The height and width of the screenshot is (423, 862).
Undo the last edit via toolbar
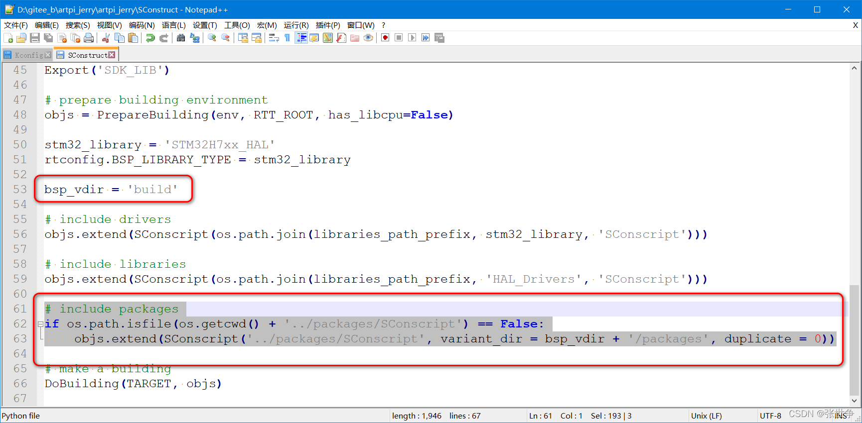[x=150, y=38]
